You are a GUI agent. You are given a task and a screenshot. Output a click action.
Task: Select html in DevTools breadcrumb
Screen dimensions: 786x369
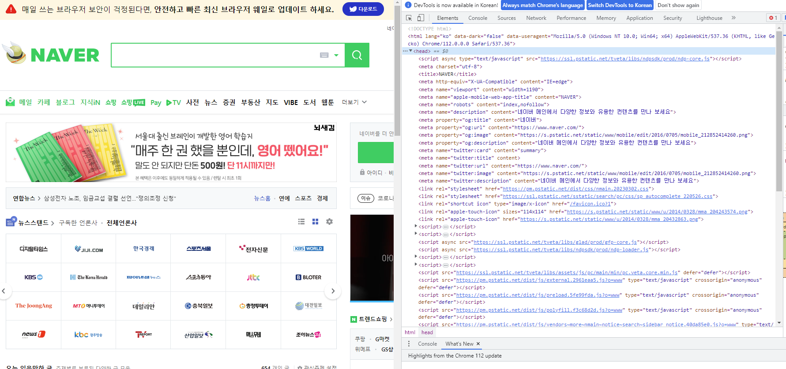(410, 332)
